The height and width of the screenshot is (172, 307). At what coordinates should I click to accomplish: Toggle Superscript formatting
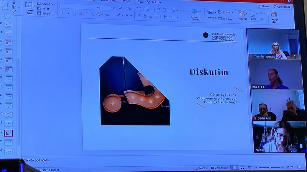pyautogui.click(x=87, y=14)
